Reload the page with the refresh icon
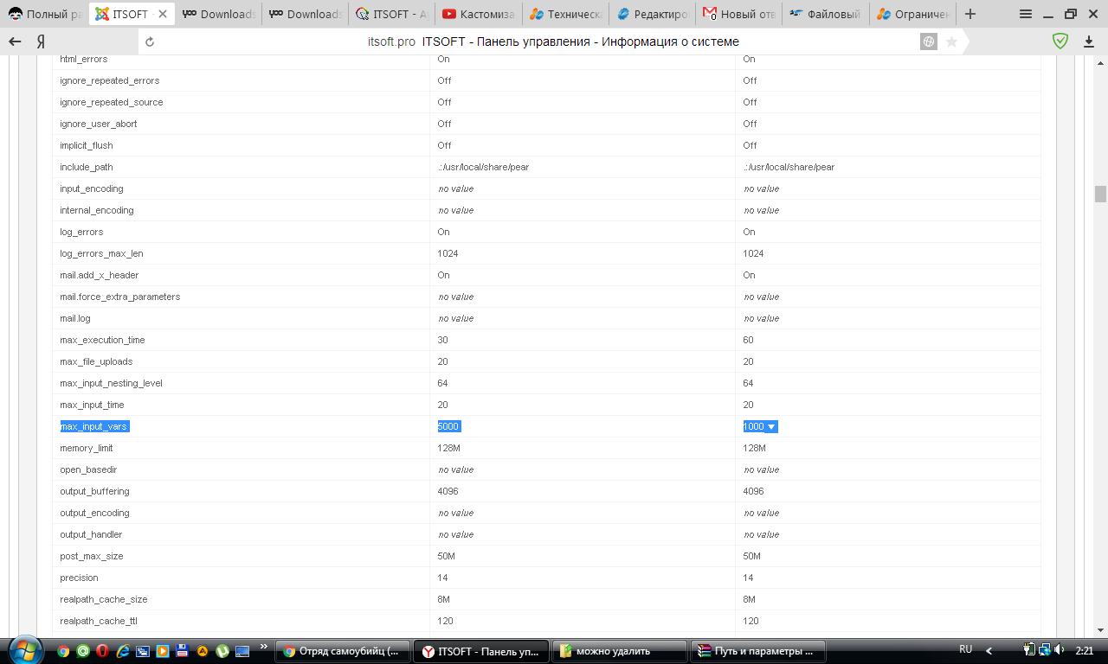Viewport: 1108px width, 664px height. (x=150, y=41)
